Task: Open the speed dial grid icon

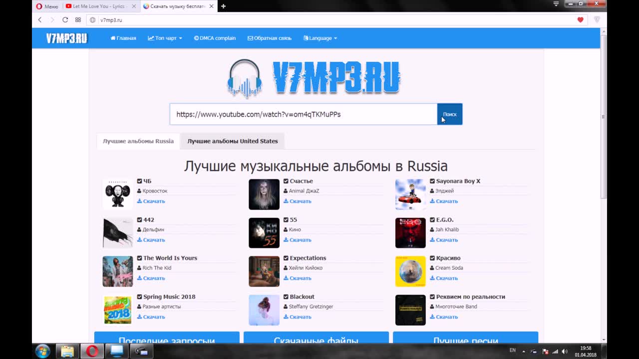Action: click(x=78, y=20)
